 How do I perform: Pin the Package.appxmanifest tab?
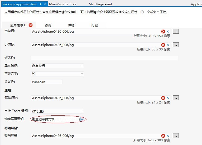pos(40,4)
